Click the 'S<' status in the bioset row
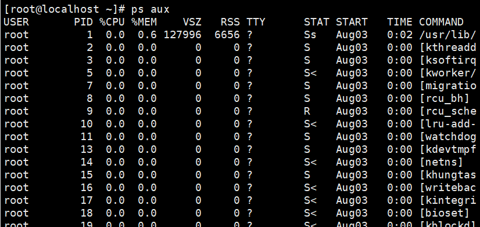Image resolution: width=480 pixels, height=227 pixels. pos(310,213)
